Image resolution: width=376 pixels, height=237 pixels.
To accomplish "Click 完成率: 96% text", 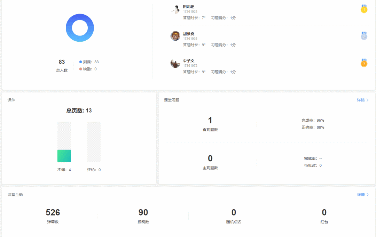I will 313,120.
